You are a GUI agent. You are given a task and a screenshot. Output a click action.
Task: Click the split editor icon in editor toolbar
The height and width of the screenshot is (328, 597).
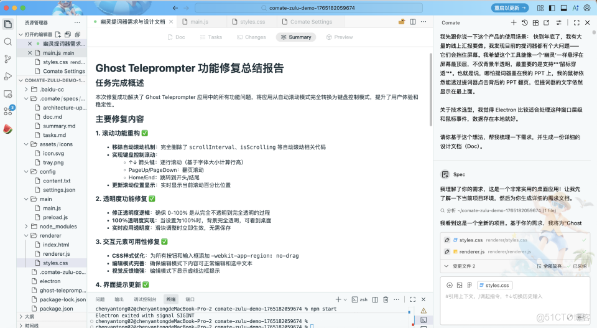click(x=413, y=22)
